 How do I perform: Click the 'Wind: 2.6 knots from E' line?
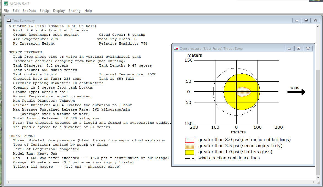coord(50,30)
